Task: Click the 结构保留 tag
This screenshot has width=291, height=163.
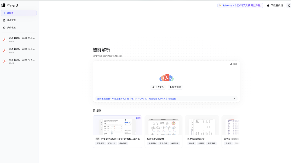Action: pos(123,143)
